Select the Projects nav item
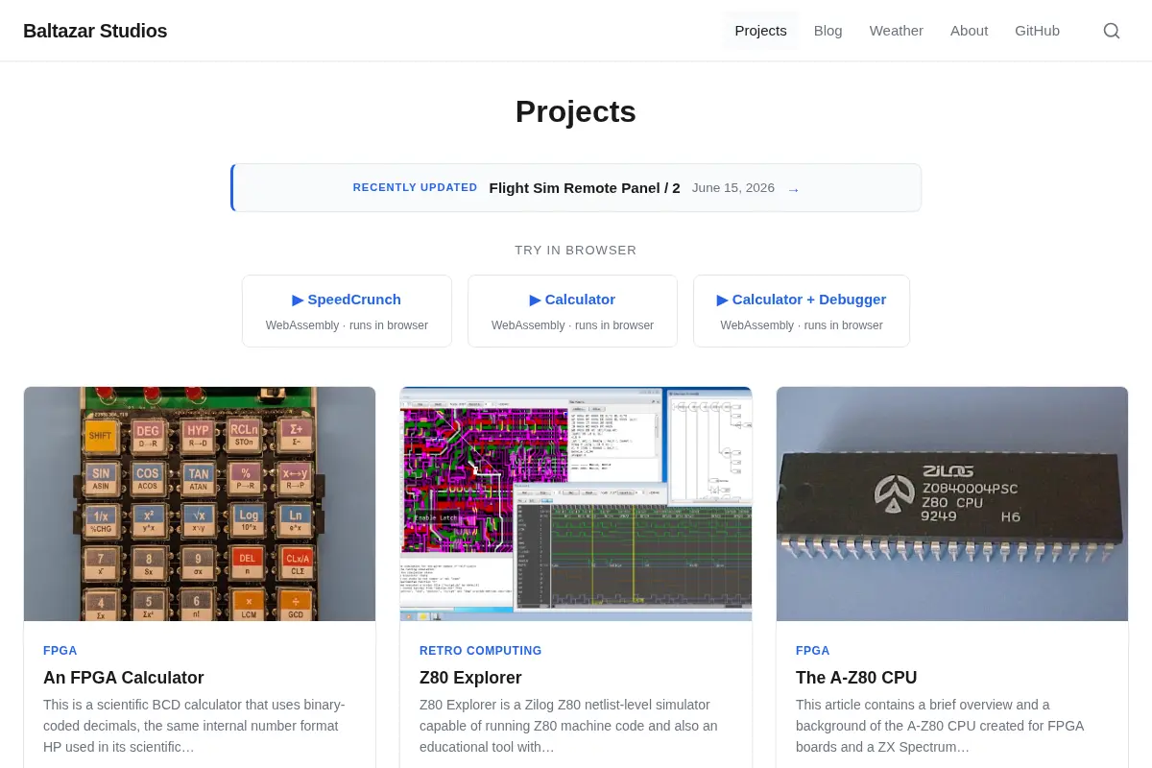 coord(760,31)
